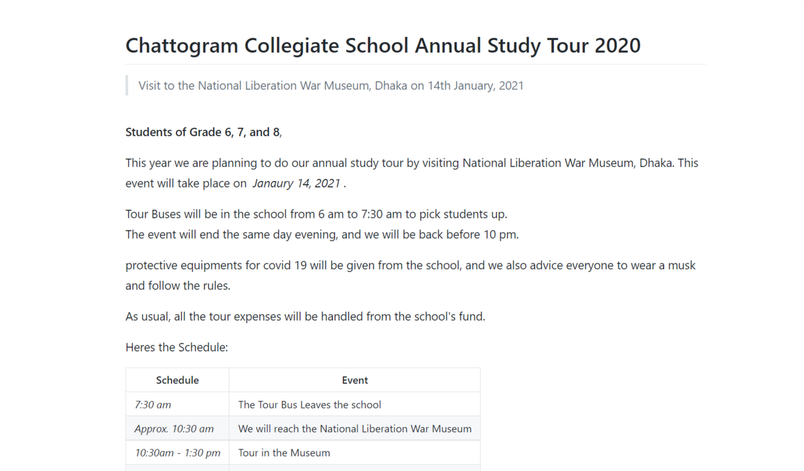Click the paragraph about the tour buses' pickup time
Screen dimensions: 804x471
tap(317, 214)
